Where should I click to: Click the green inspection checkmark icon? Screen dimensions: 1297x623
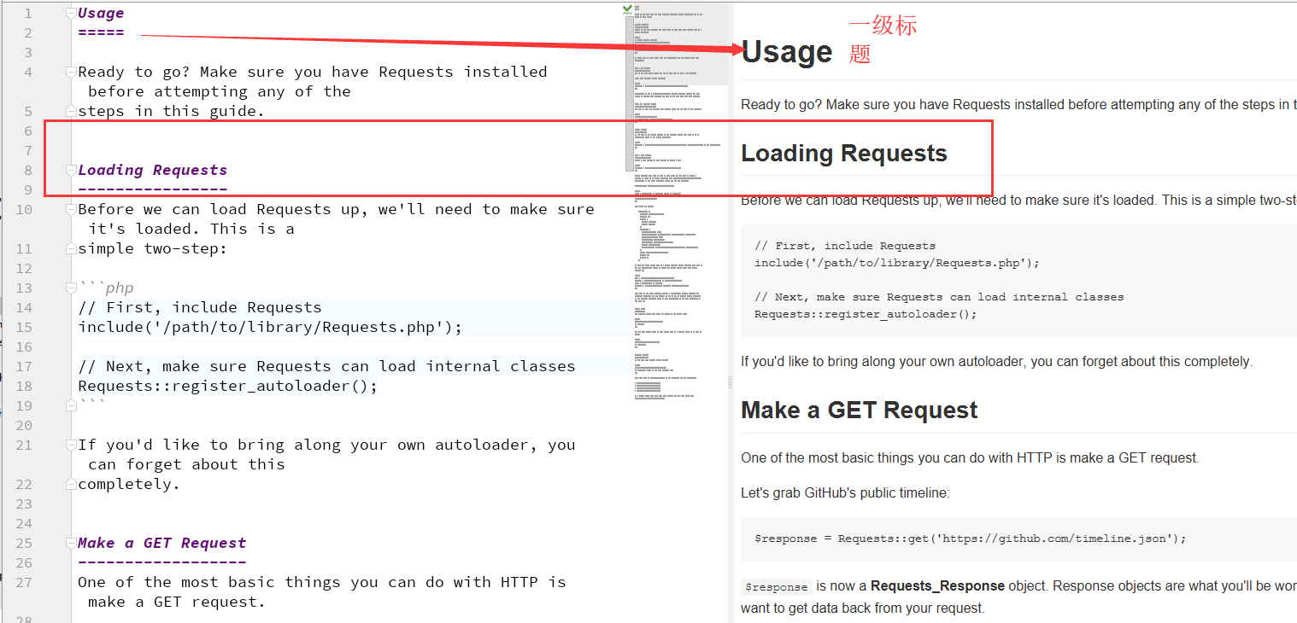pos(628,10)
